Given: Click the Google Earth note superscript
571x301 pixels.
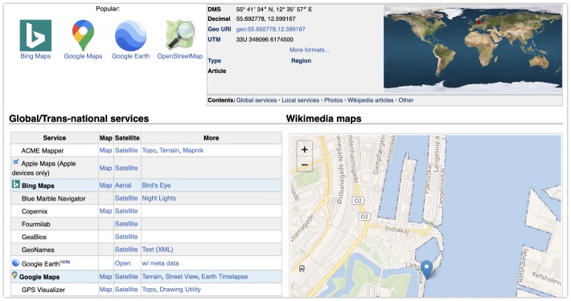Looking at the screenshot, I should (65, 262).
